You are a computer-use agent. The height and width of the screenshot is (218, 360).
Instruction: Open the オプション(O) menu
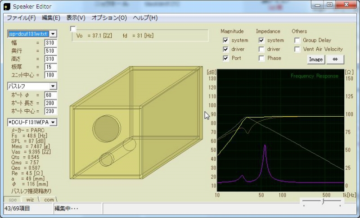point(109,18)
